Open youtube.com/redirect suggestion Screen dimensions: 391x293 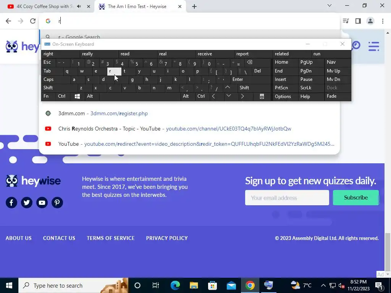point(189,144)
